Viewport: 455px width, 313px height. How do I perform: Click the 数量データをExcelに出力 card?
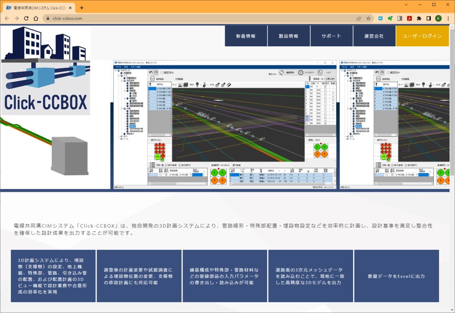(x=396, y=276)
